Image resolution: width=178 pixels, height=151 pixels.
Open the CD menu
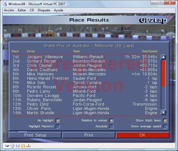click(x=32, y=10)
